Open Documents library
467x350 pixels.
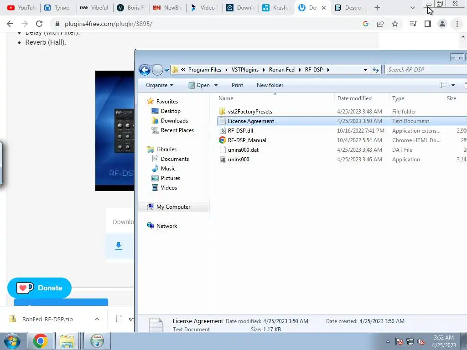tap(175, 159)
